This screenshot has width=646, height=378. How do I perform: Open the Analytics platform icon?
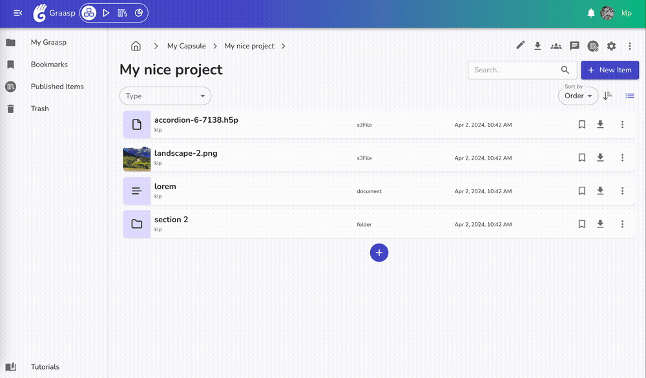tap(139, 13)
